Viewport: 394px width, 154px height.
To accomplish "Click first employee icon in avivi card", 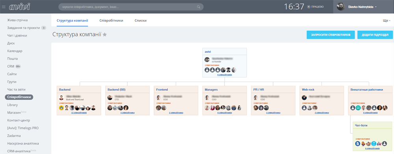I will click(x=207, y=70).
